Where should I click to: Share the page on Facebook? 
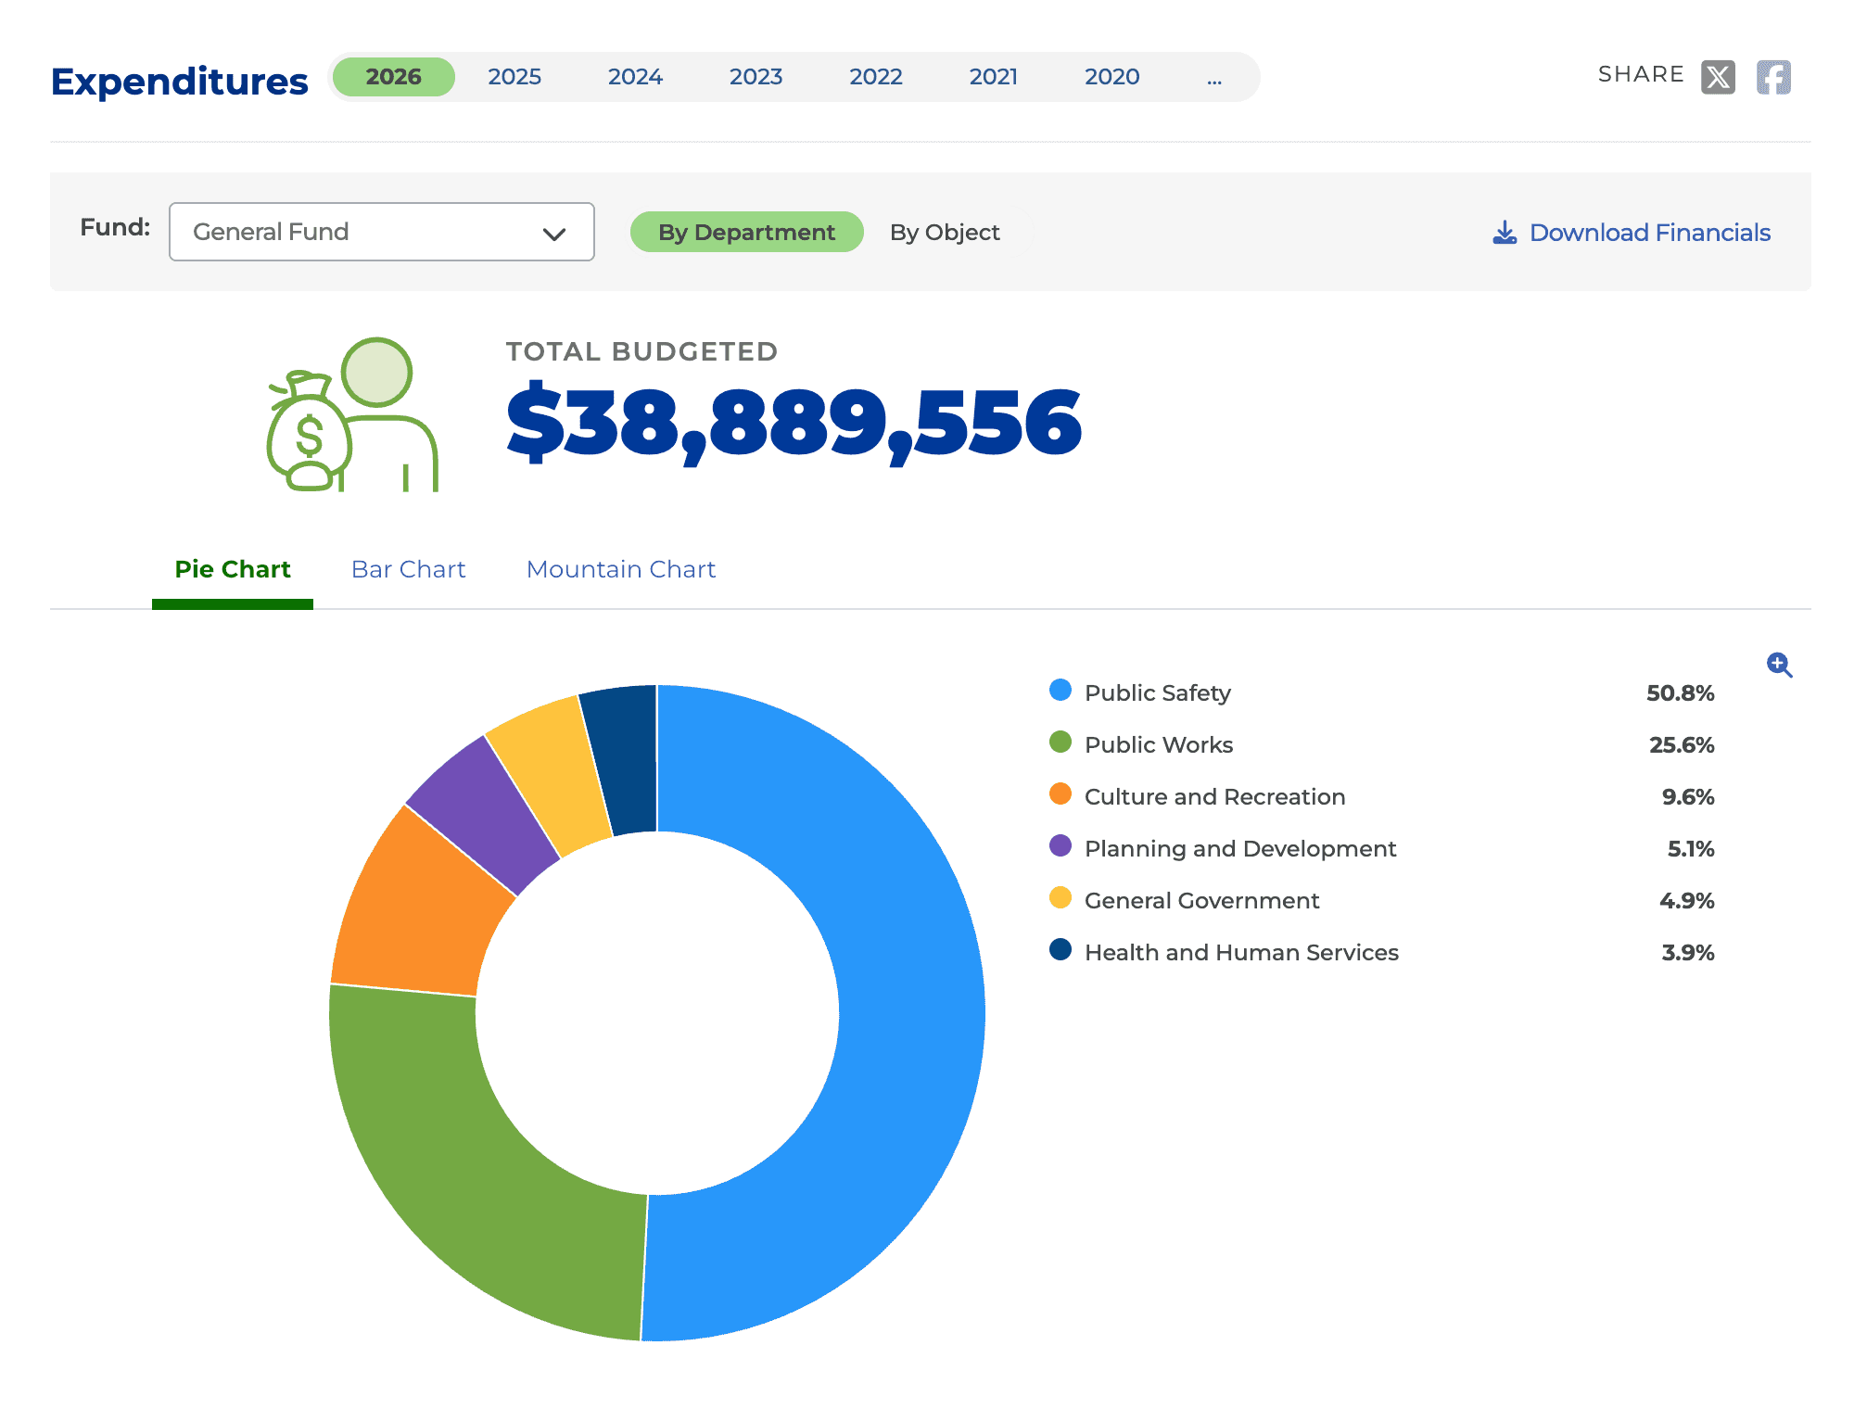[1775, 76]
